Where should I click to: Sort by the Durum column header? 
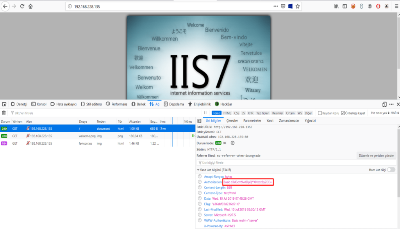[x=5, y=122]
